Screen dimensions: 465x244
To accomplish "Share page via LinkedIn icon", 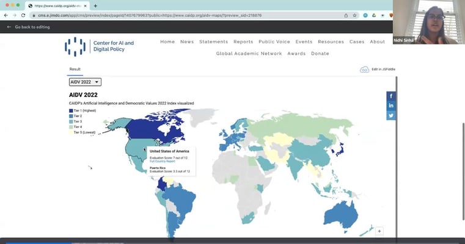I will pyautogui.click(x=391, y=106).
